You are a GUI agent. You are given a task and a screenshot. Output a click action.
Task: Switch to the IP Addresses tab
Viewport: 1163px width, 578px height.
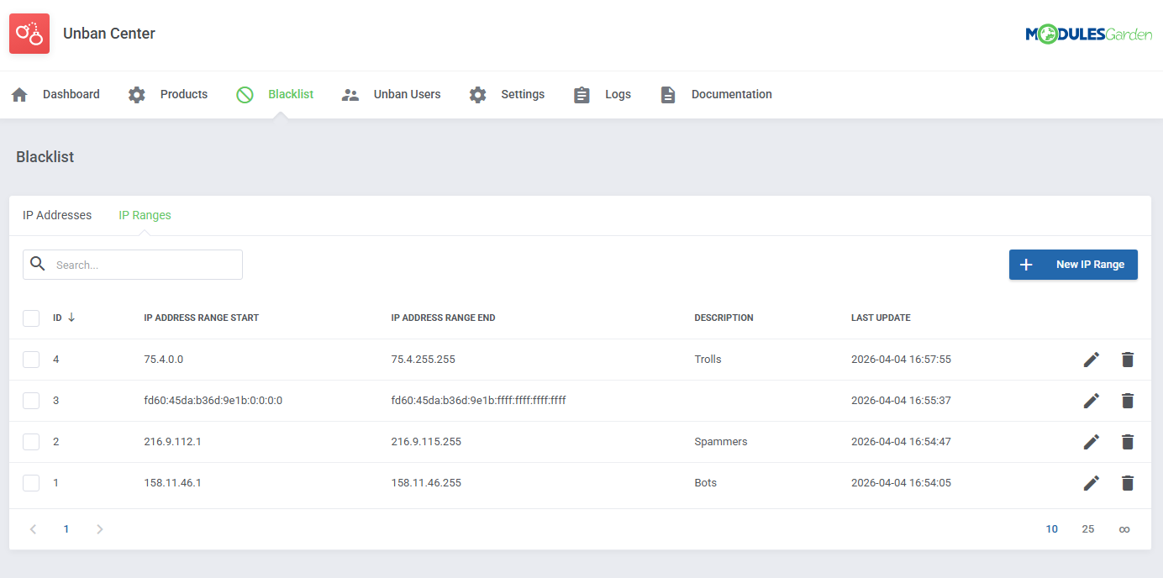pyautogui.click(x=56, y=215)
